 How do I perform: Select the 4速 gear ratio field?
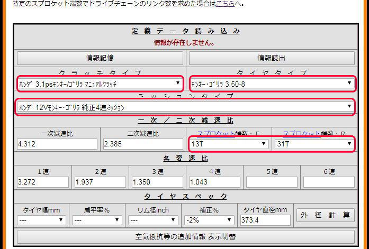(x=214, y=182)
